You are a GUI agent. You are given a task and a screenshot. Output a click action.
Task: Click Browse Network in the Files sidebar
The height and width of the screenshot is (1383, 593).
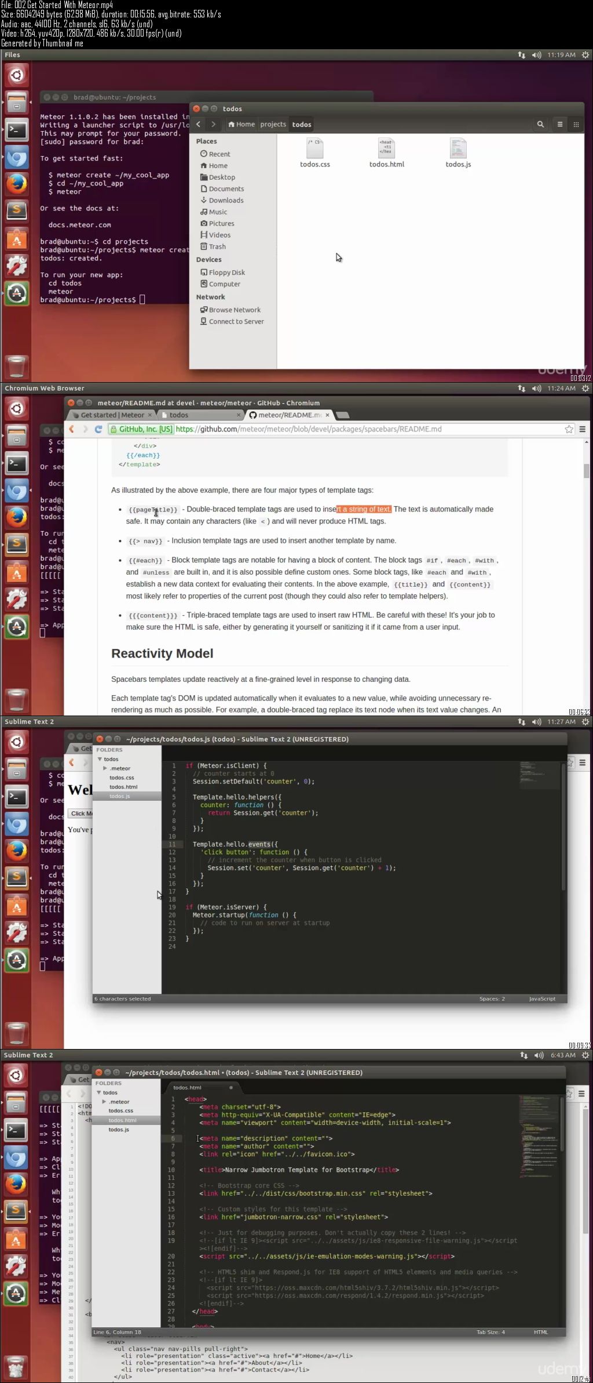(230, 310)
